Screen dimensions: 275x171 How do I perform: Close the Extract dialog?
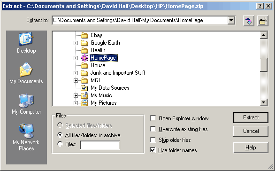(x=268, y=6)
